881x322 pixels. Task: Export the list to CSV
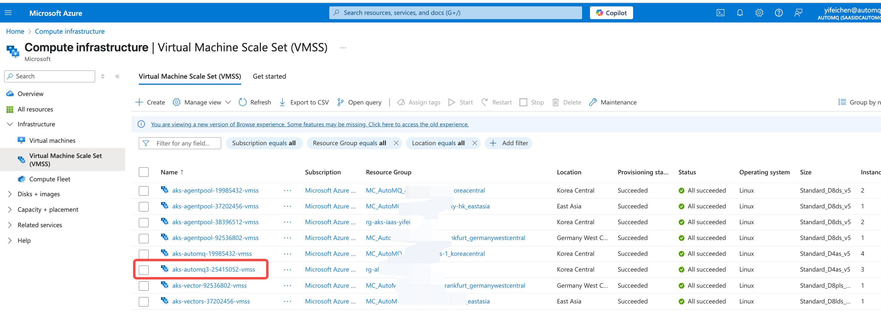click(304, 102)
